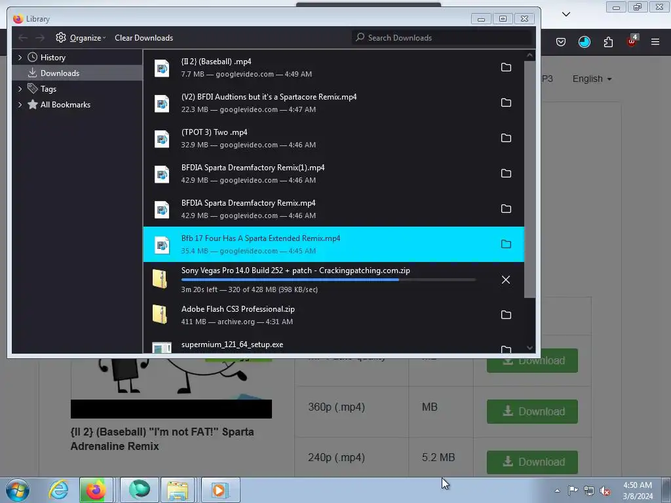Open the Pocket icon in Firefox toolbar
This screenshot has width=671, height=503.
coord(561,42)
